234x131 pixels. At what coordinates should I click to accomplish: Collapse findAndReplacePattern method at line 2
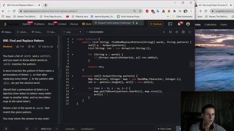point(73,42)
